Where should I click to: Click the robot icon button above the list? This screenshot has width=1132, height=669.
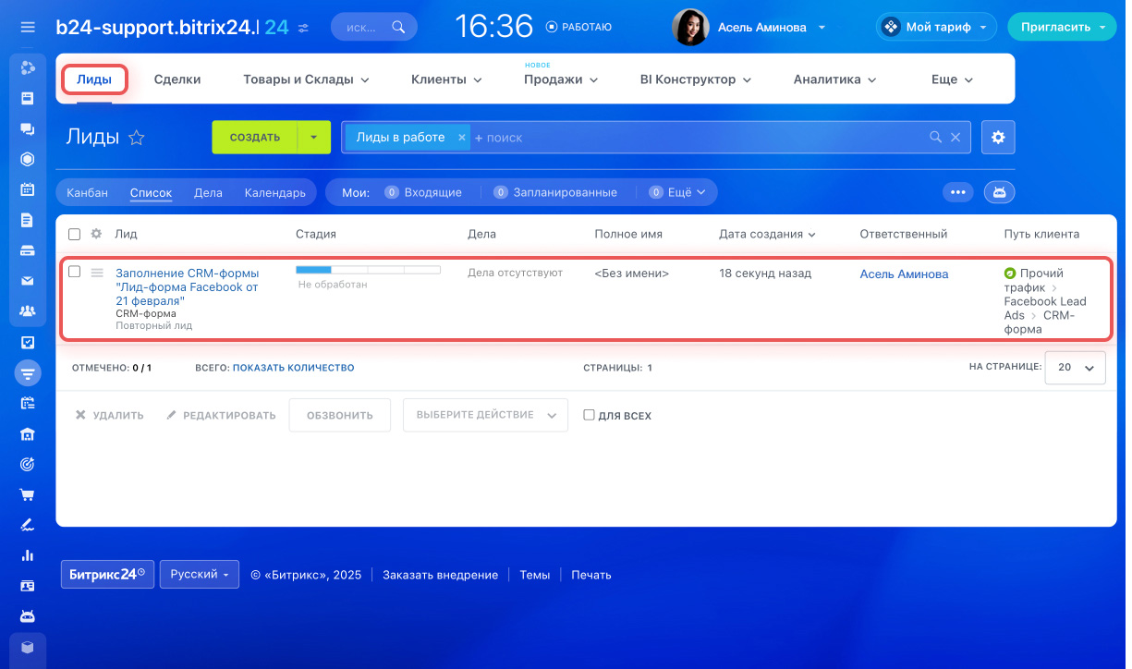[x=1000, y=192]
